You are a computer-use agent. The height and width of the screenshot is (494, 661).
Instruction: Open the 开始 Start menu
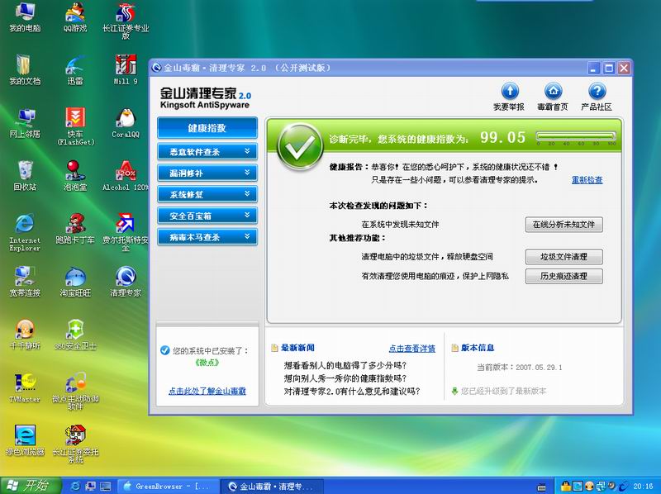click(31, 486)
